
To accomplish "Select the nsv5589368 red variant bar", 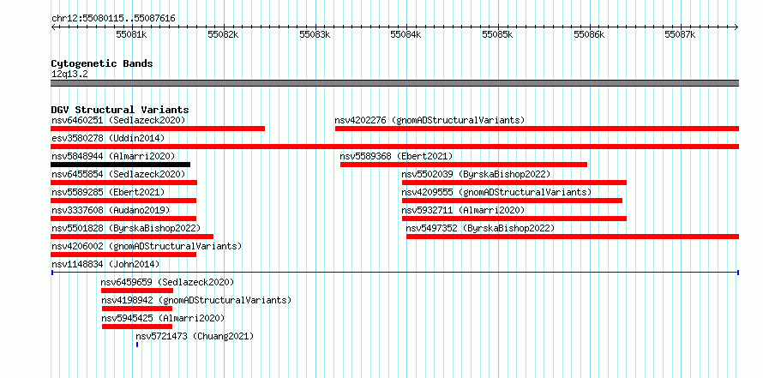I will 464,165.
